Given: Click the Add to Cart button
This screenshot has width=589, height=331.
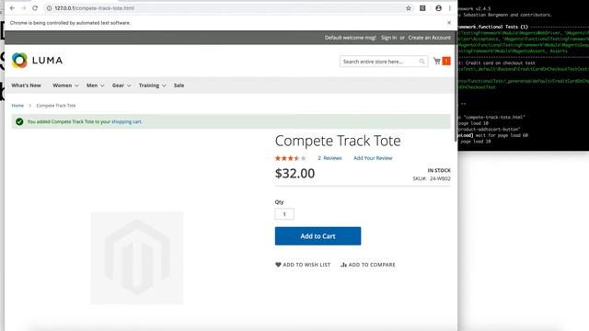Looking at the screenshot, I should pyautogui.click(x=318, y=236).
